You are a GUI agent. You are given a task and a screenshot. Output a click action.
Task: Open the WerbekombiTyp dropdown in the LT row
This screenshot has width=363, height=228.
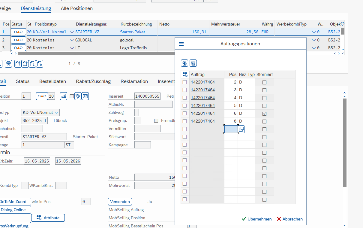click(314, 48)
